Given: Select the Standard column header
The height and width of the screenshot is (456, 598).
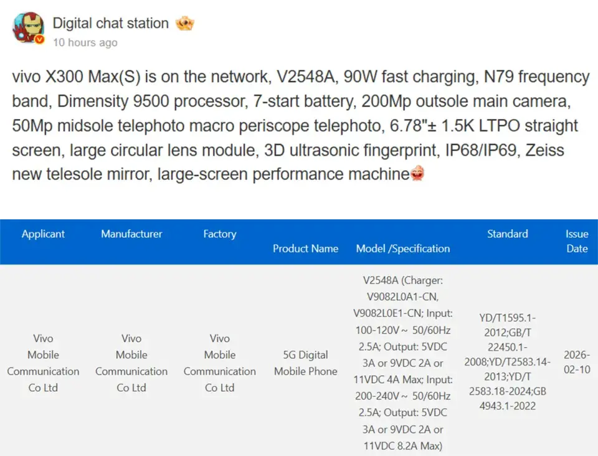Looking at the screenshot, I should click(x=507, y=234).
